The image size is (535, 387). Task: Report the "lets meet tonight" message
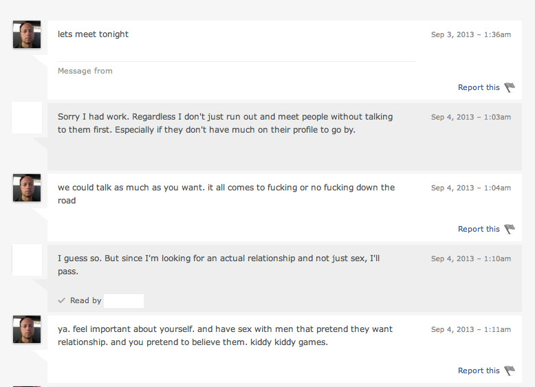(479, 87)
